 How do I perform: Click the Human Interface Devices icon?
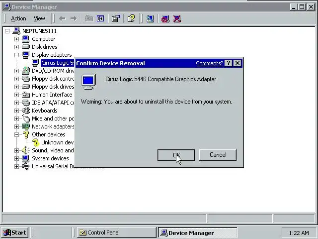click(26, 95)
